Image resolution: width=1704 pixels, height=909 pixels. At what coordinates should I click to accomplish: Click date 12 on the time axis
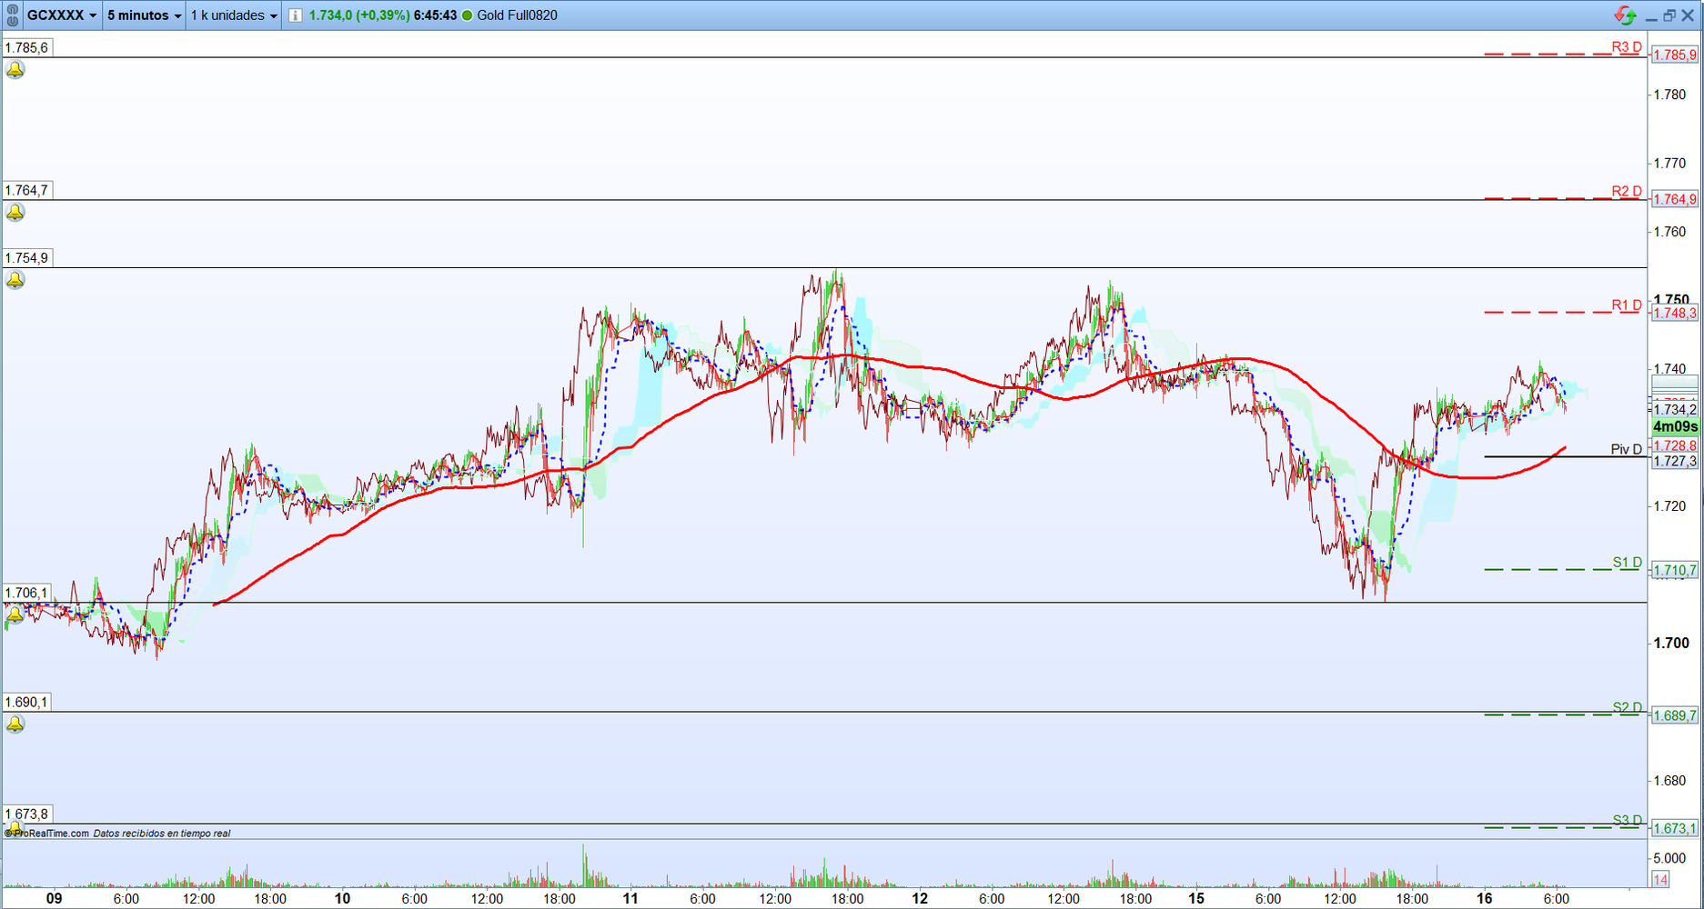pos(920,898)
